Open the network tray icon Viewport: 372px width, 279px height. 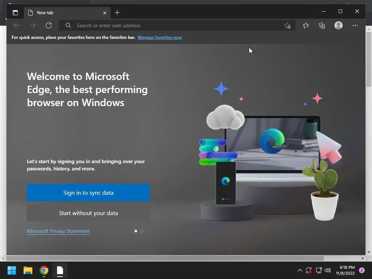tap(319, 270)
